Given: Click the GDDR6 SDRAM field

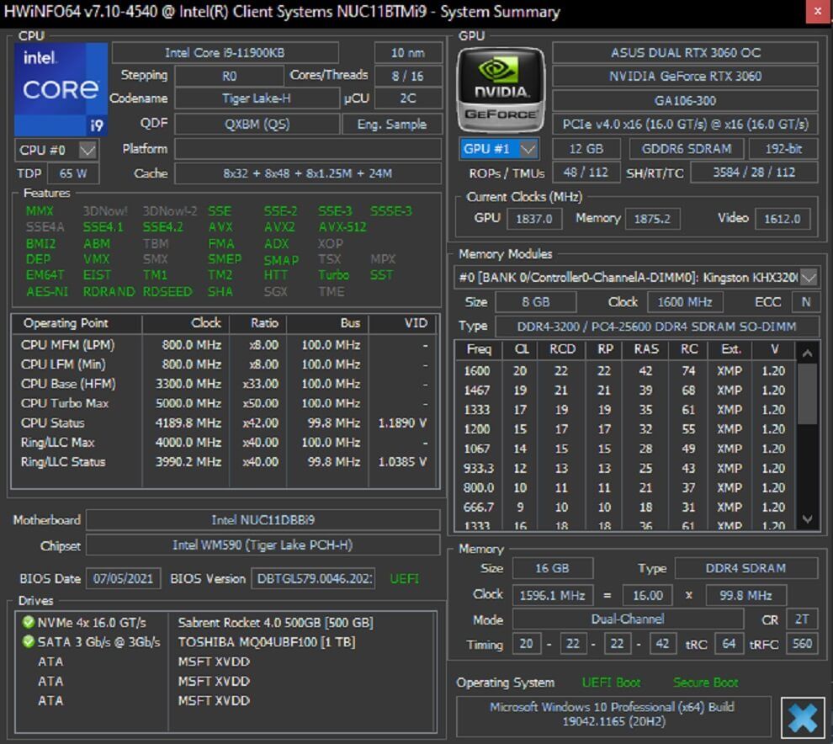Looking at the screenshot, I should pos(687,149).
